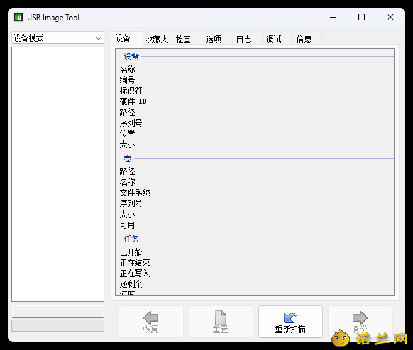413x350 pixels.
Task: Click the 位置 label
Action: [127, 133]
